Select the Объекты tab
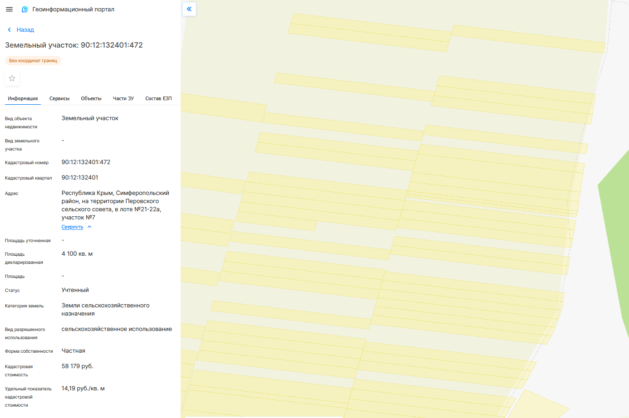The image size is (629, 418). [x=91, y=98]
